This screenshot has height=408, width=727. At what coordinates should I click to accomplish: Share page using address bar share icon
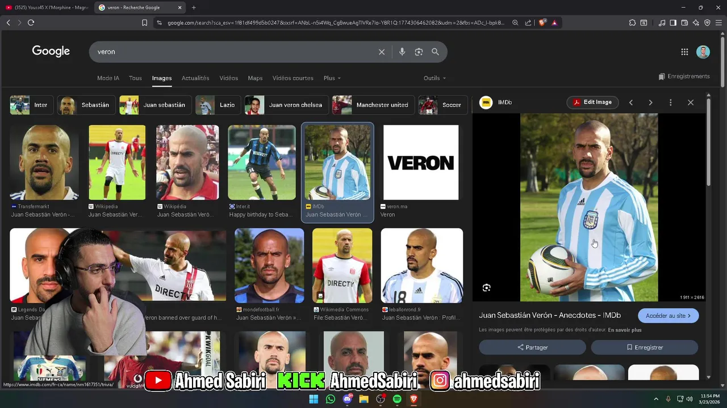[528, 23]
